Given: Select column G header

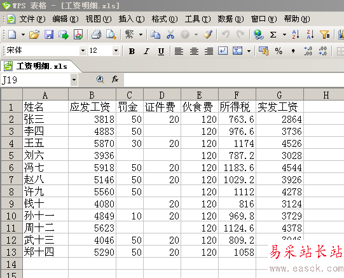Looking at the screenshot, I should coord(280,95).
